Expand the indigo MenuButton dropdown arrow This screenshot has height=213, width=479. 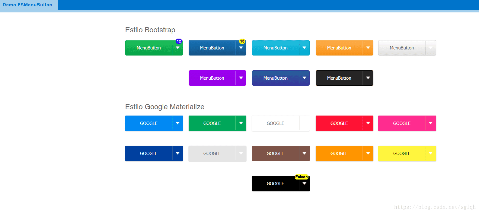[304, 78]
